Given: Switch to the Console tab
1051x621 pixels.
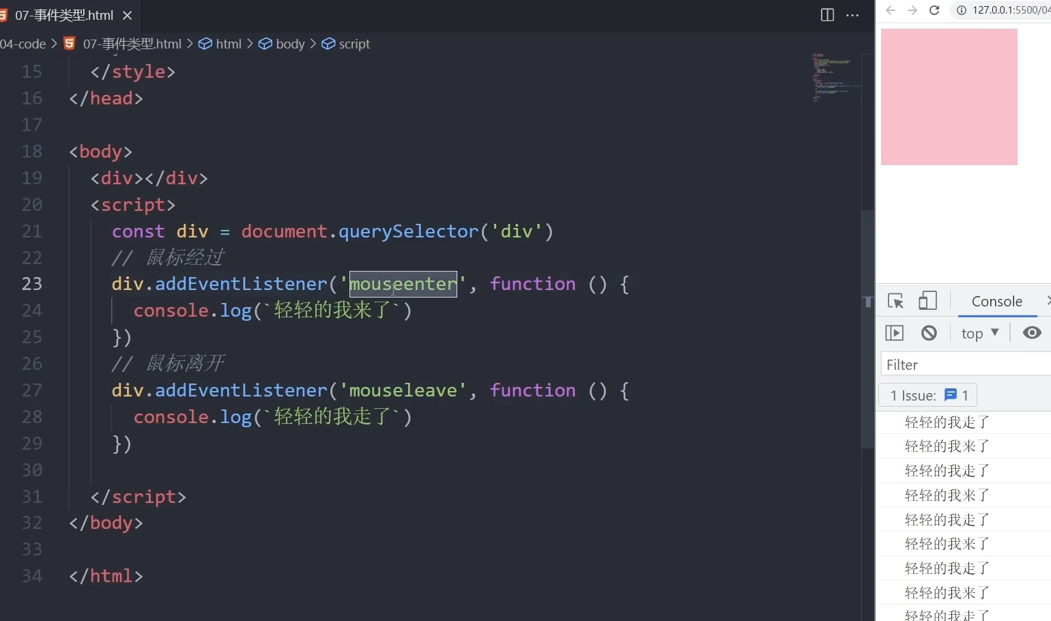Looking at the screenshot, I should (x=996, y=301).
